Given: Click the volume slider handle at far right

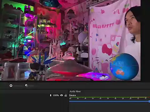Looking at the screenshot, I should pos(149,101).
